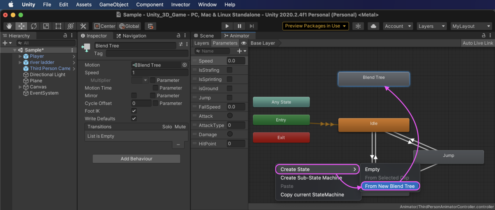
Task: Select Directional Light in Hierarchy
Action: pos(47,75)
